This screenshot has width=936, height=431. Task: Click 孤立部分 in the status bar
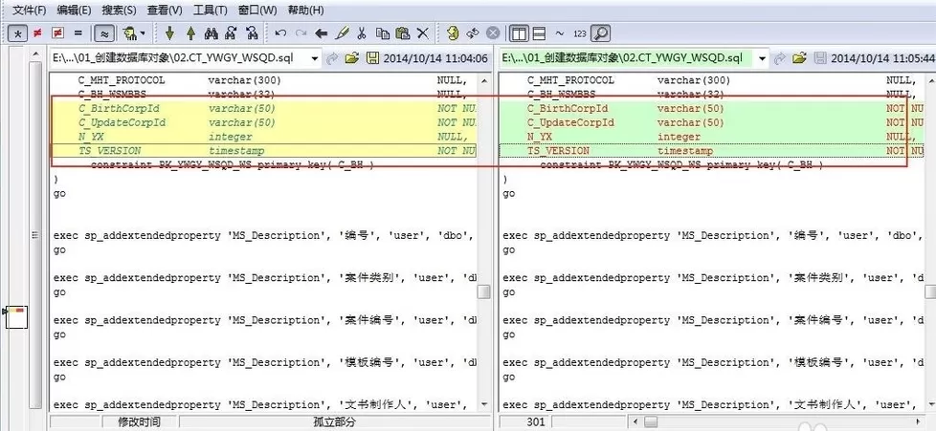[x=334, y=422]
